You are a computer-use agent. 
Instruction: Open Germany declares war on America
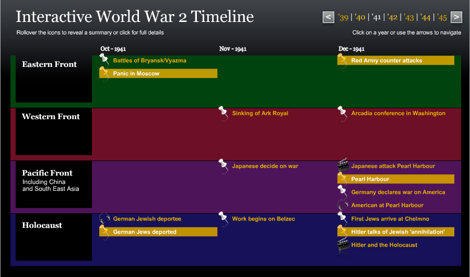398,192
